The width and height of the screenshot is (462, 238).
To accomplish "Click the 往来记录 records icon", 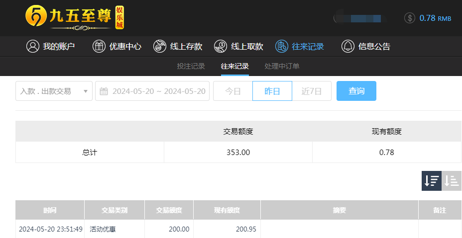I will [281, 46].
